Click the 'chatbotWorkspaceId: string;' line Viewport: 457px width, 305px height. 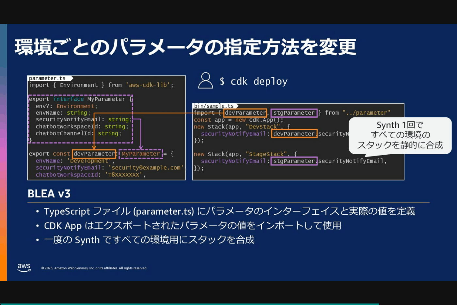pyautogui.click(x=82, y=127)
